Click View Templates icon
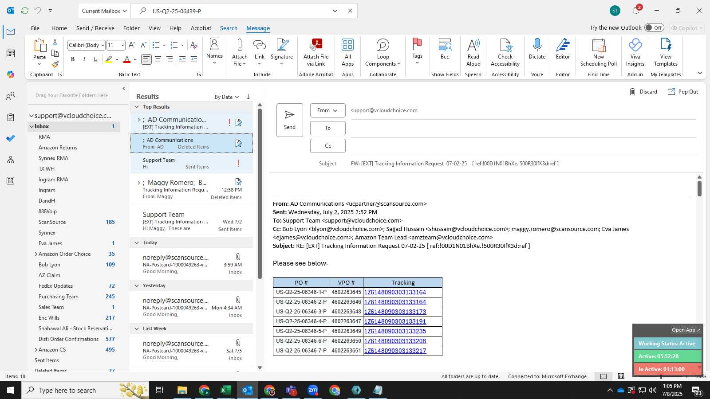 666,45
